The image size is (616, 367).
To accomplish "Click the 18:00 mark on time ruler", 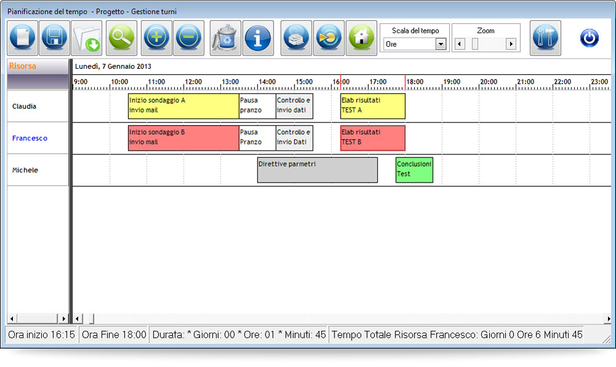I will 415,82.
